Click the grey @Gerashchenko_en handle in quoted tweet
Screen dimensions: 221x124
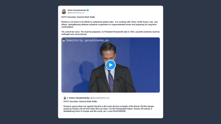click(x=100, y=98)
